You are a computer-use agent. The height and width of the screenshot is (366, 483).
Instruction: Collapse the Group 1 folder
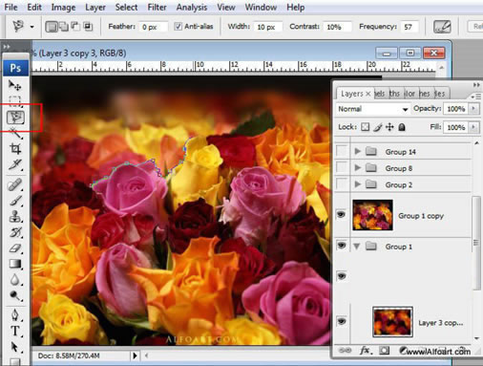pos(357,247)
